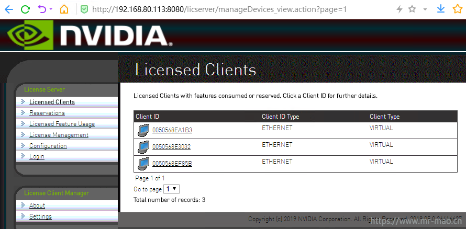The height and width of the screenshot is (229, 466).
Task: Click the License Server panel heading
Action: (x=45, y=89)
